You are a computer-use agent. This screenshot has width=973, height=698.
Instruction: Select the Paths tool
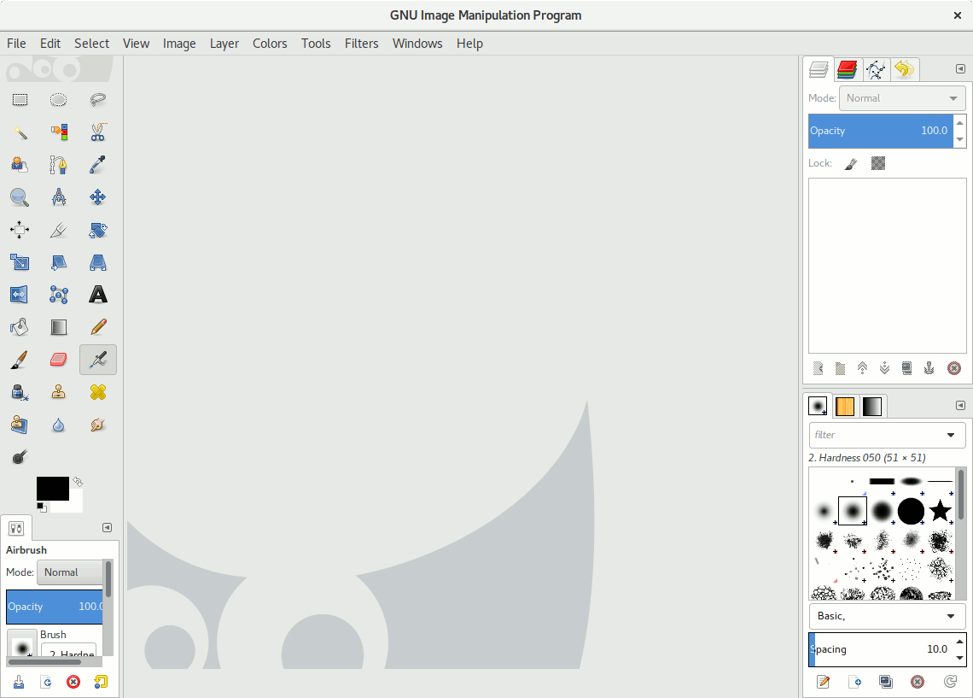click(x=58, y=165)
